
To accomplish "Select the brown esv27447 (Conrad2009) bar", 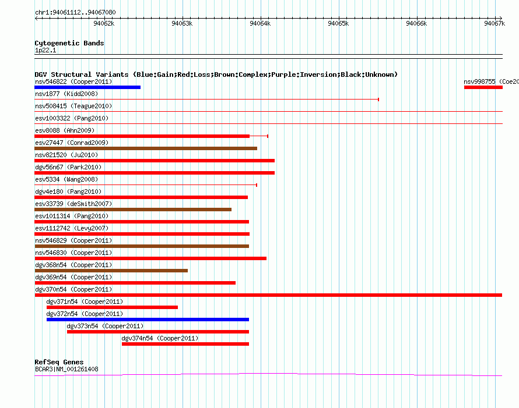I will [x=146, y=148].
